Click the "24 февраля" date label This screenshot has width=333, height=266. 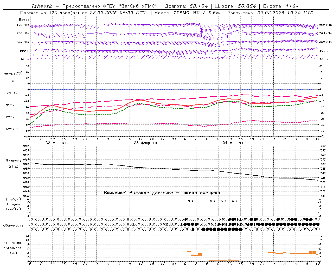click(234, 143)
